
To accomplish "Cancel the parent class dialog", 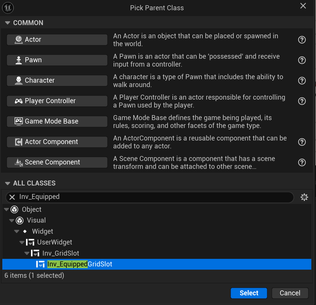I will pos(290,293).
